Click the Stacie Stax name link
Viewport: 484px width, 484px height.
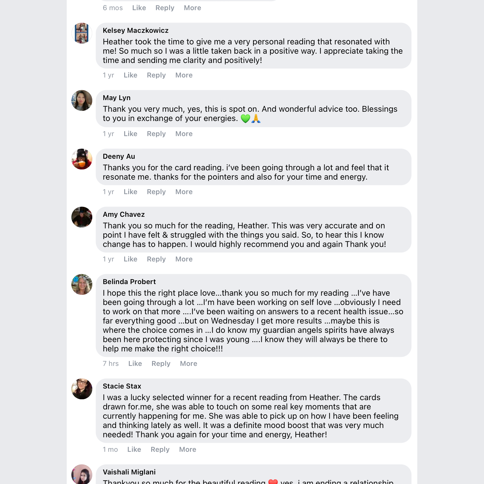pos(122,386)
